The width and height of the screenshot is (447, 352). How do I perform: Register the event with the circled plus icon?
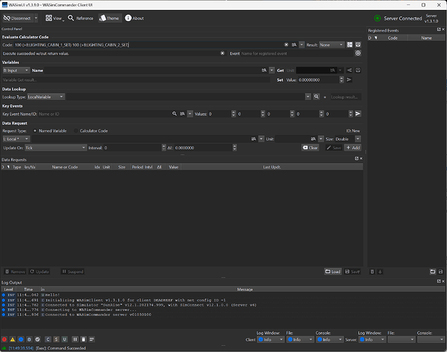click(x=358, y=54)
